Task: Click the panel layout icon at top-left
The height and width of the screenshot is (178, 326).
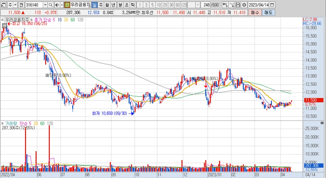Action: click(x=3, y=5)
